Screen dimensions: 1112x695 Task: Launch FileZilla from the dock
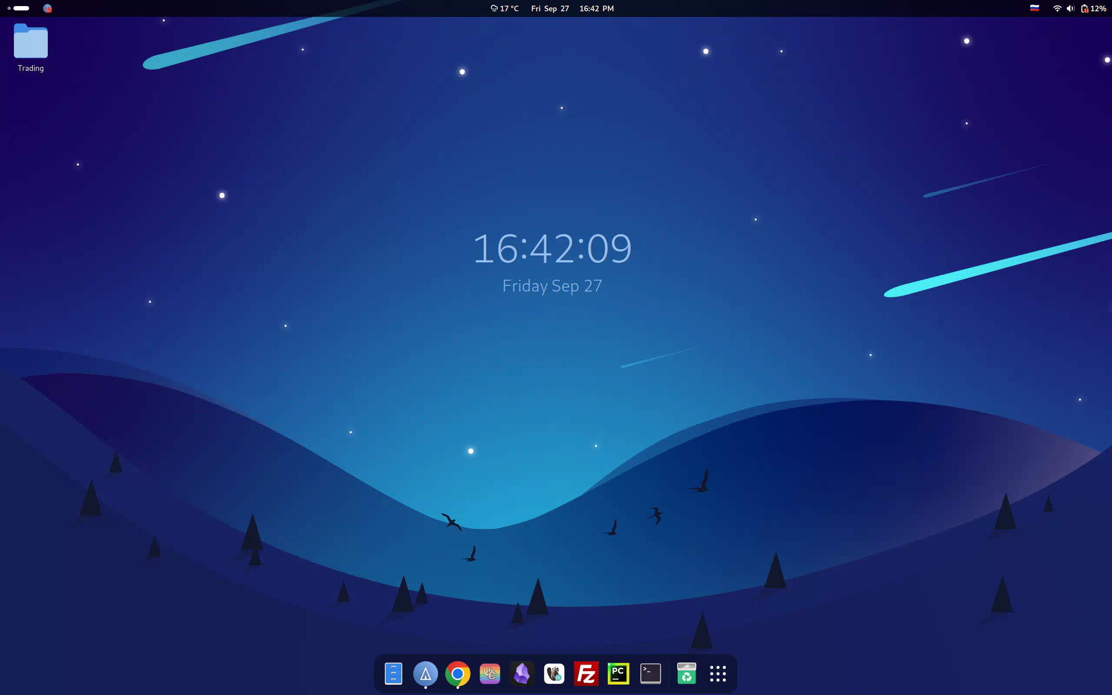(x=586, y=674)
